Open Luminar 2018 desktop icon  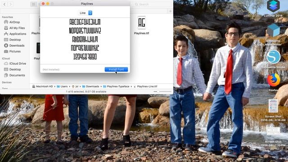[x=273, y=9]
